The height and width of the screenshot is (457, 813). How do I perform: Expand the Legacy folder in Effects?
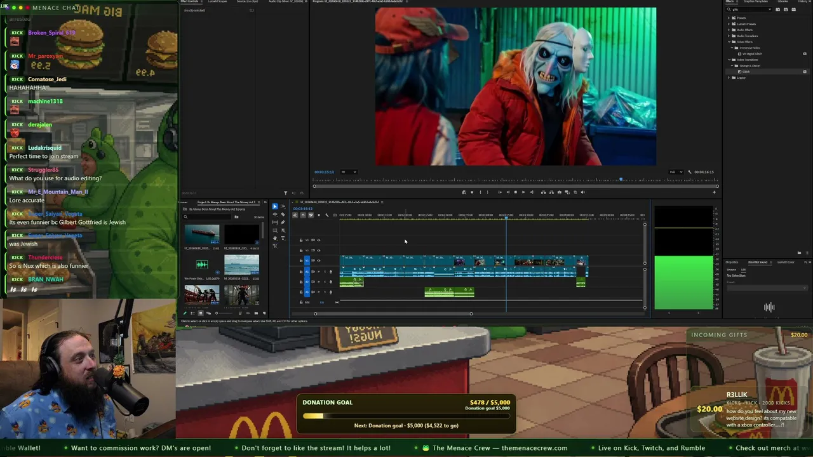(x=729, y=77)
